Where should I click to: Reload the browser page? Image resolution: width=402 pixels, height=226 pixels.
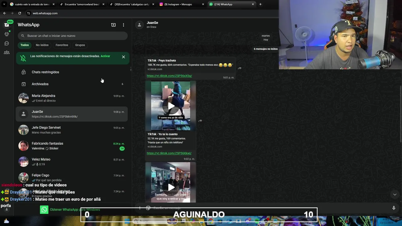pos(19,13)
